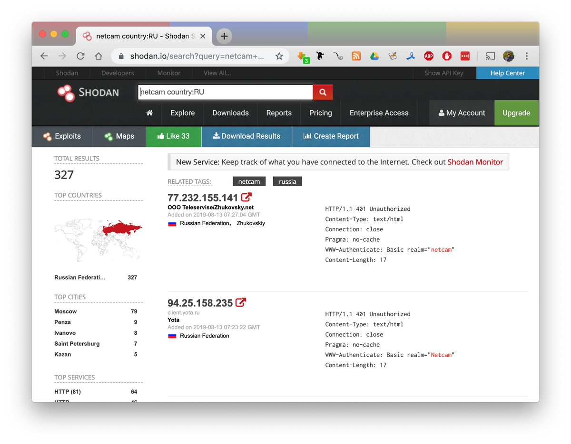Click the Shodan search query field

226,92
